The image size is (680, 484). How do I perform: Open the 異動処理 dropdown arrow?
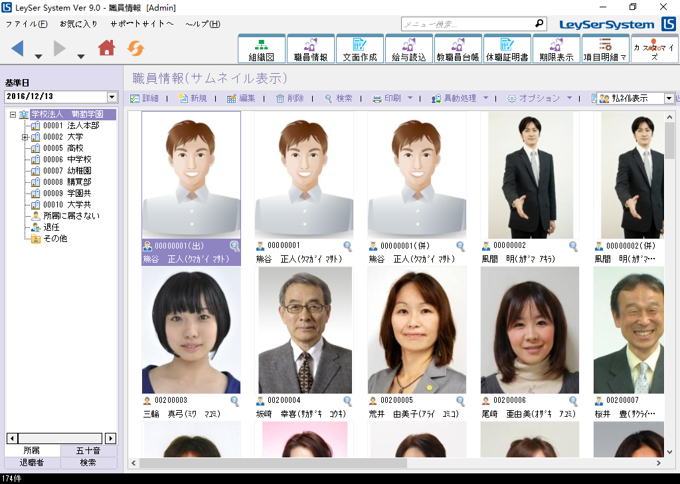coord(485,98)
